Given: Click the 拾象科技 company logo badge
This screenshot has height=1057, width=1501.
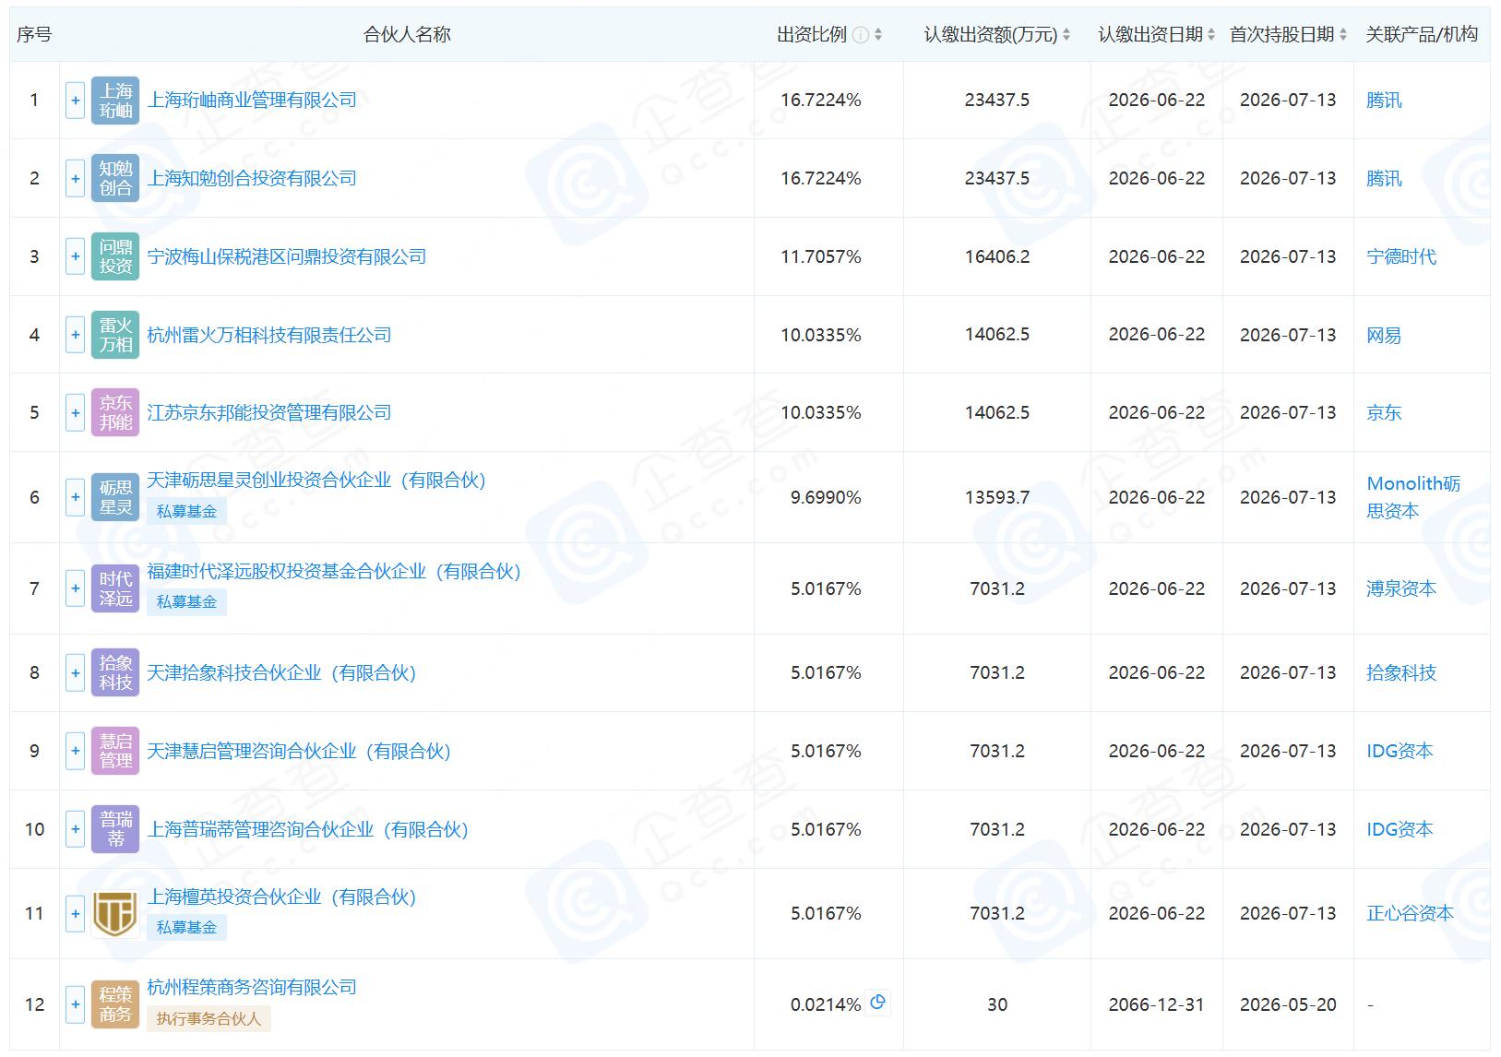Looking at the screenshot, I should coord(115,672).
